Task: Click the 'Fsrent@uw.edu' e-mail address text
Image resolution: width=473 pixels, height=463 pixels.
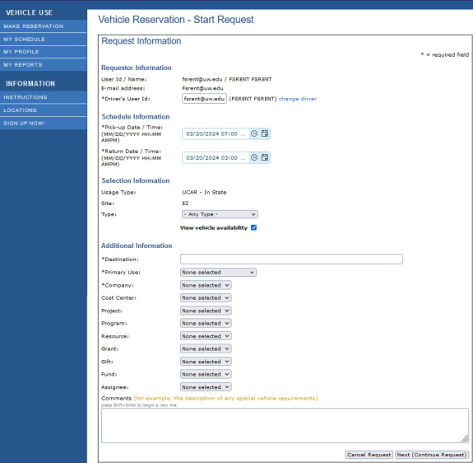Action: pyautogui.click(x=202, y=88)
